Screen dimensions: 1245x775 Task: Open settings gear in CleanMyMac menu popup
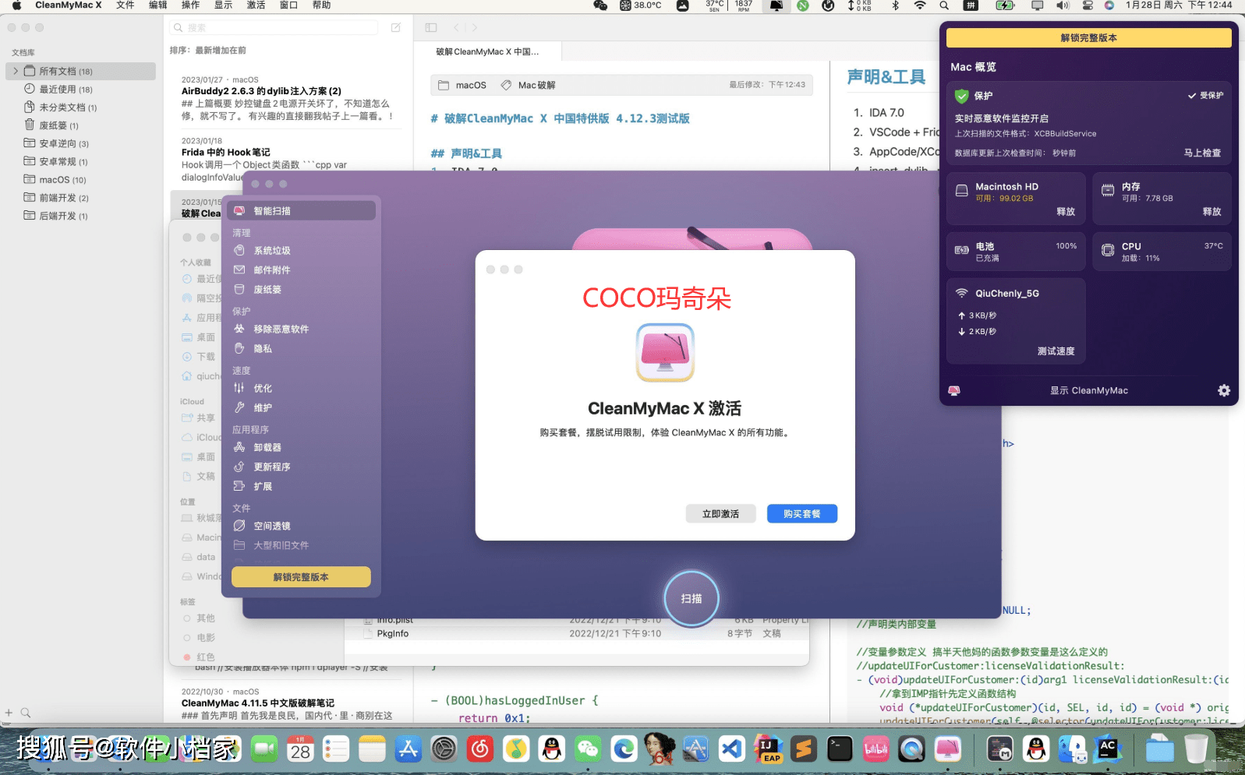click(x=1224, y=391)
